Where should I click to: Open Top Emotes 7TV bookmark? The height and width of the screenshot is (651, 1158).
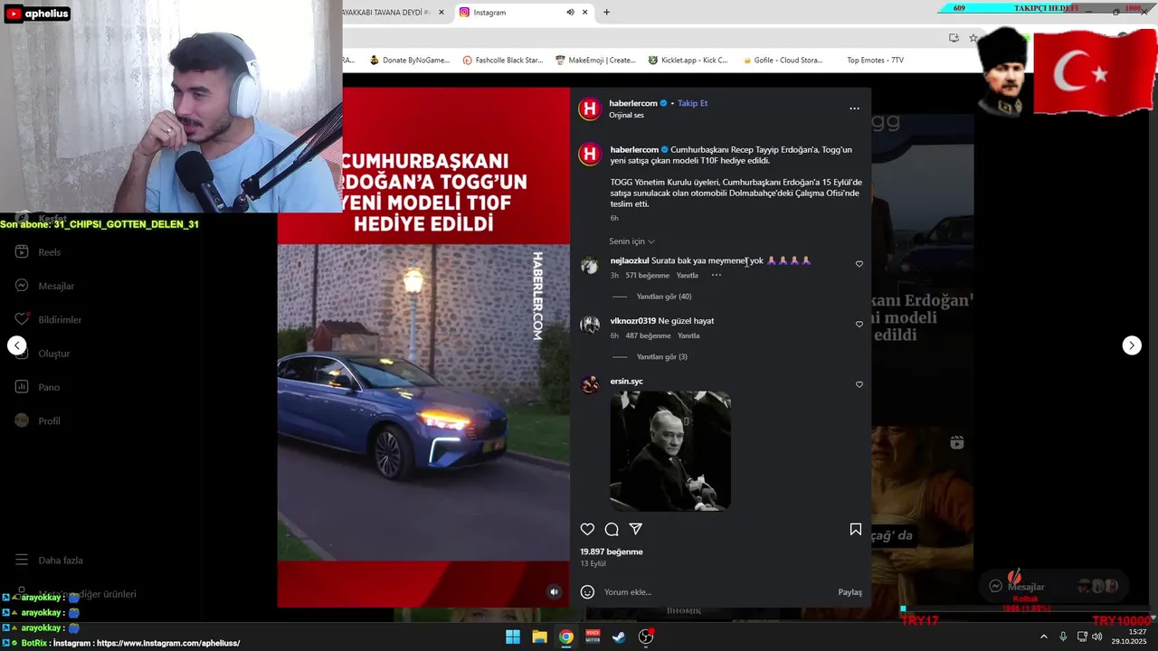pyautogui.click(x=875, y=61)
